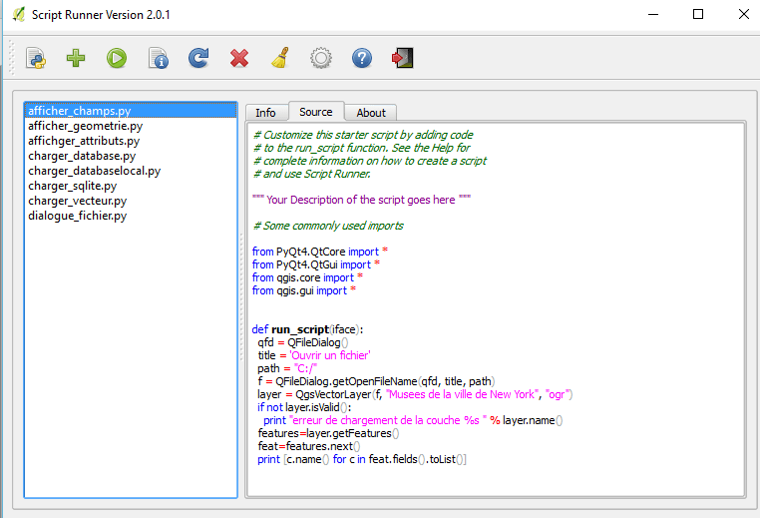Click the '# Some commonly used imports' comment
The width and height of the screenshot is (760, 518).
click(x=328, y=226)
